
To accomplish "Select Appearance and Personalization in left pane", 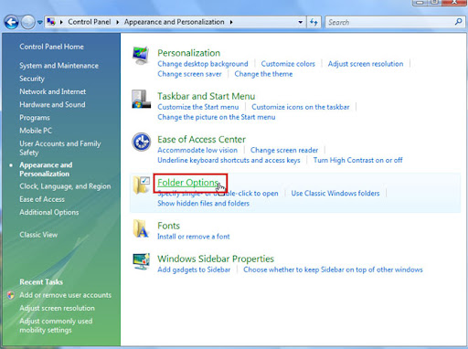I will pyautogui.click(x=46, y=169).
